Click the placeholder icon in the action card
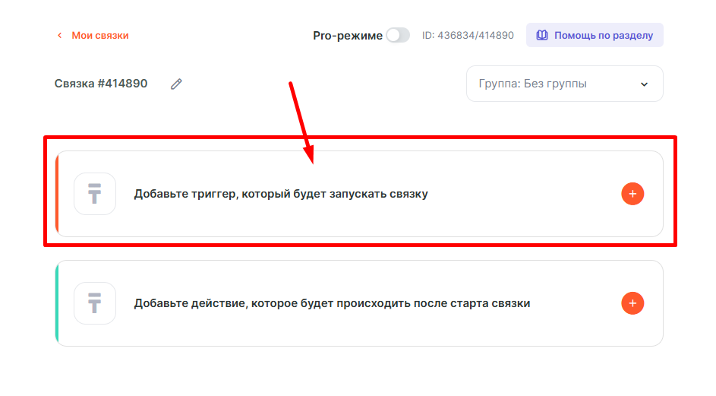716x396 pixels. 95,303
